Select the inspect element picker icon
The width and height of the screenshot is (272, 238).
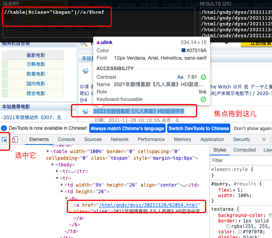[x=5, y=139]
